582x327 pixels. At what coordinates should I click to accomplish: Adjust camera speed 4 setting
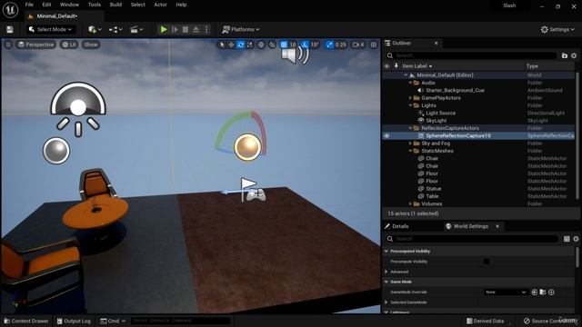[358, 45]
